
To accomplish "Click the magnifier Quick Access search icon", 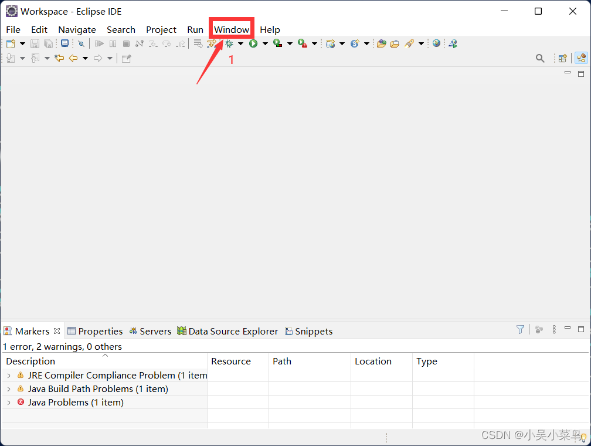I will [540, 59].
